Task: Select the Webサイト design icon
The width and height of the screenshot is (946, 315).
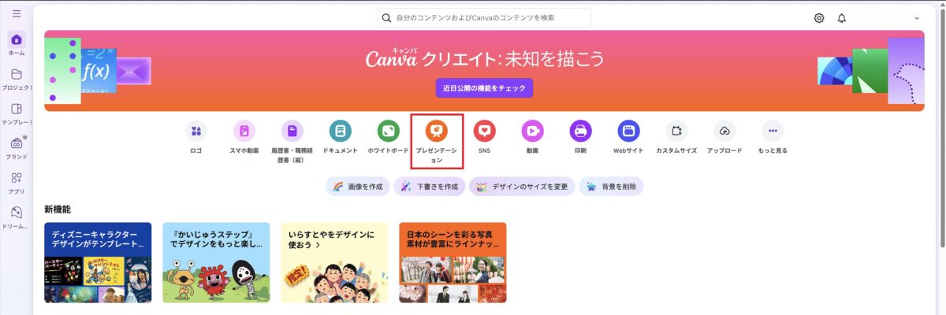Action: coord(628,131)
